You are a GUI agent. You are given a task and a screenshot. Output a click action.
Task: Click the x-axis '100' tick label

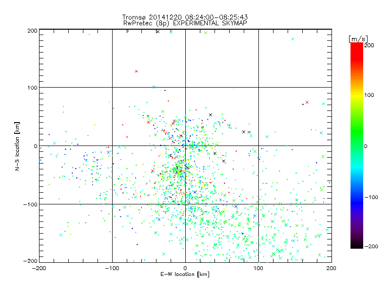tap(258, 268)
